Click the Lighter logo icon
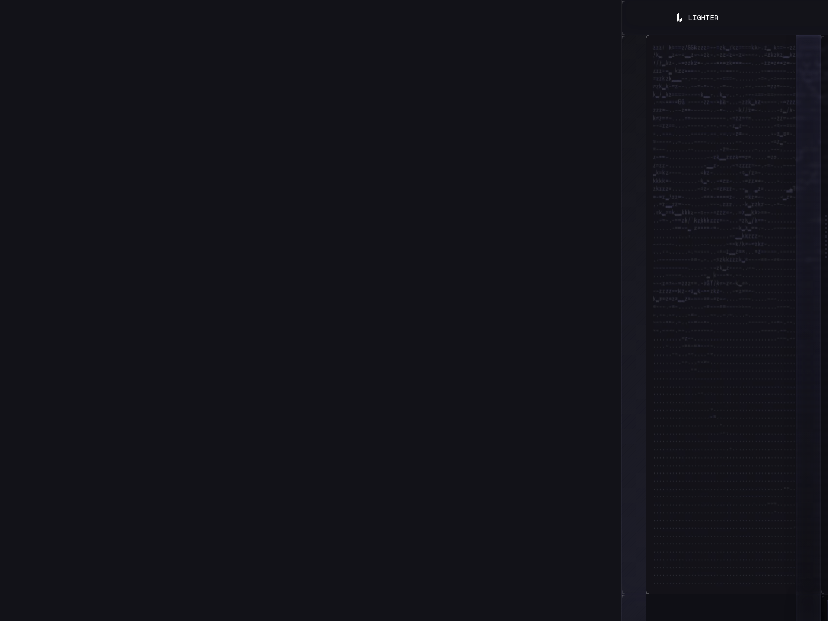Screen dimensions: 828x621 tap(679, 18)
